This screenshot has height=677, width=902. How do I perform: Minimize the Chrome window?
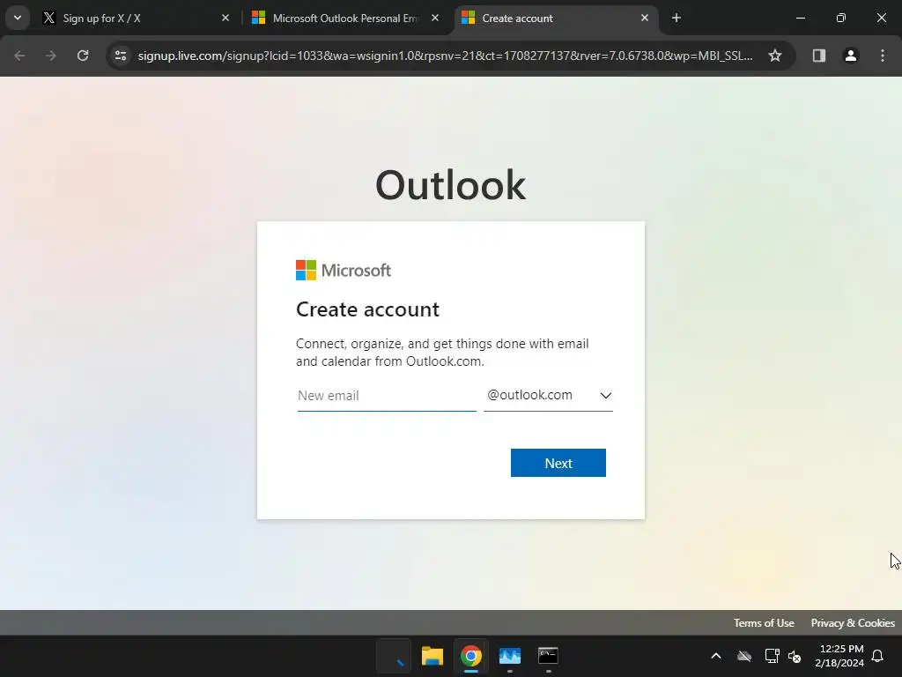pyautogui.click(x=800, y=18)
